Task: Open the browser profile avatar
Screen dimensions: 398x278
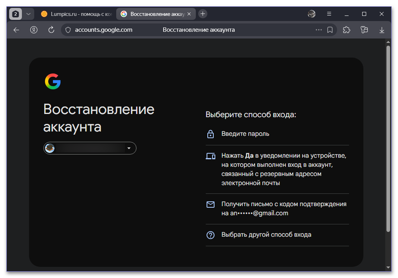Action: coord(312,14)
